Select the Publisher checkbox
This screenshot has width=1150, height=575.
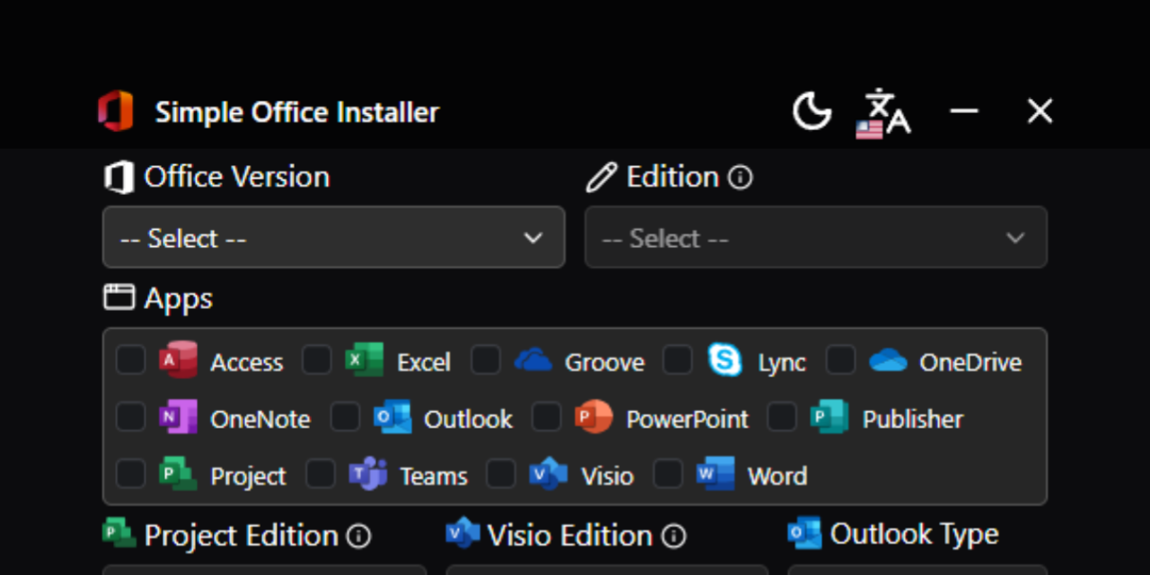coord(782,417)
